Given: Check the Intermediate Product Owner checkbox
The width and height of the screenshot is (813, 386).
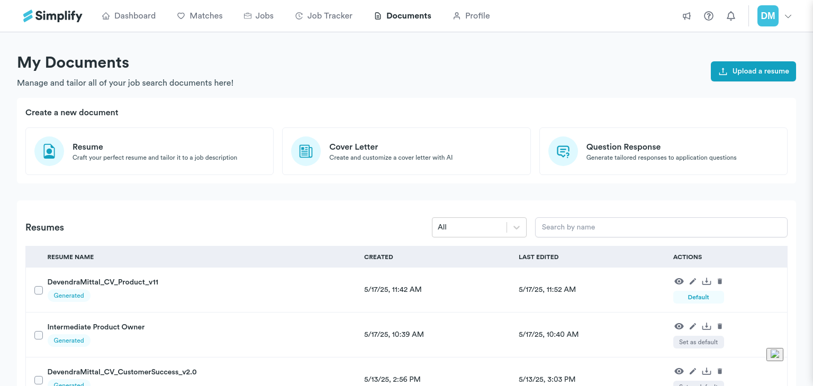Looking at the screenshot, I should [39, 335].
